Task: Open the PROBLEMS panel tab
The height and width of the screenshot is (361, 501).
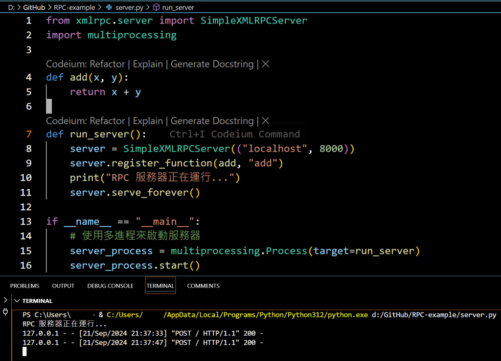Action: [24, 286]
